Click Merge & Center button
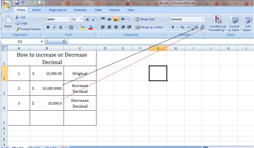This screenshot has height=148, width=254. (x=149, y=27)
